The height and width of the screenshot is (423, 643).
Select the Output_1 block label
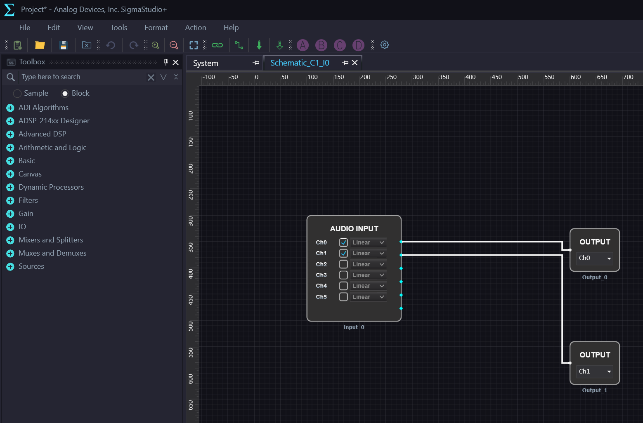(595, 390)
